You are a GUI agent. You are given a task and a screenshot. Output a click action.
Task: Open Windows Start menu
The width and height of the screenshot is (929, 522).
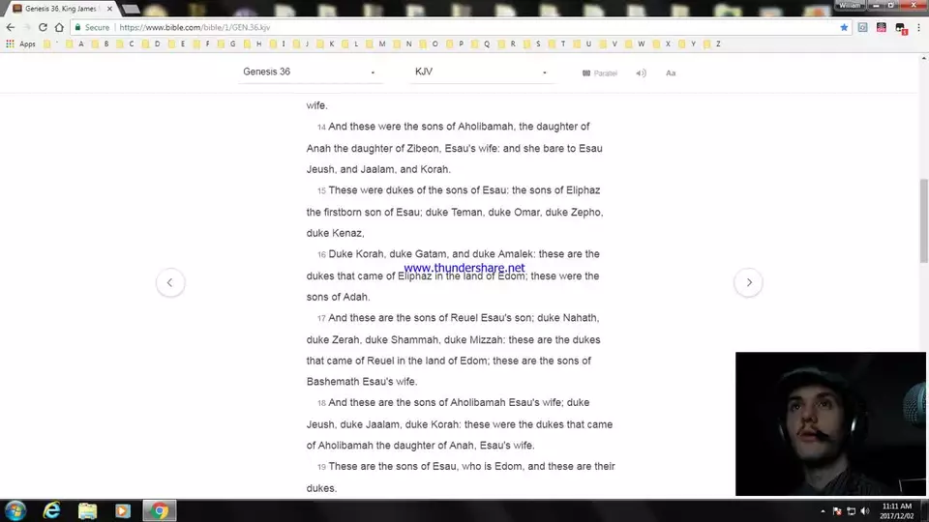[x=15, y=510]
